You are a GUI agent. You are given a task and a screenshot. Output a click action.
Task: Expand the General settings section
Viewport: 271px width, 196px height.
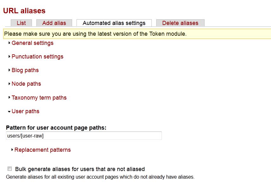[33, 43]
